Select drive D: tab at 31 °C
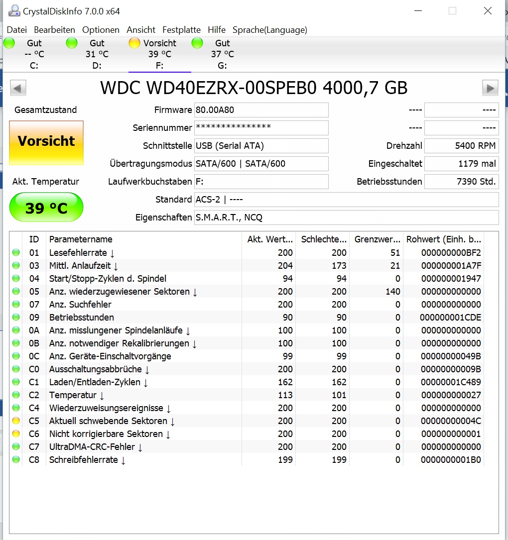This screenshot has width=508, height=540. [97, 54]
